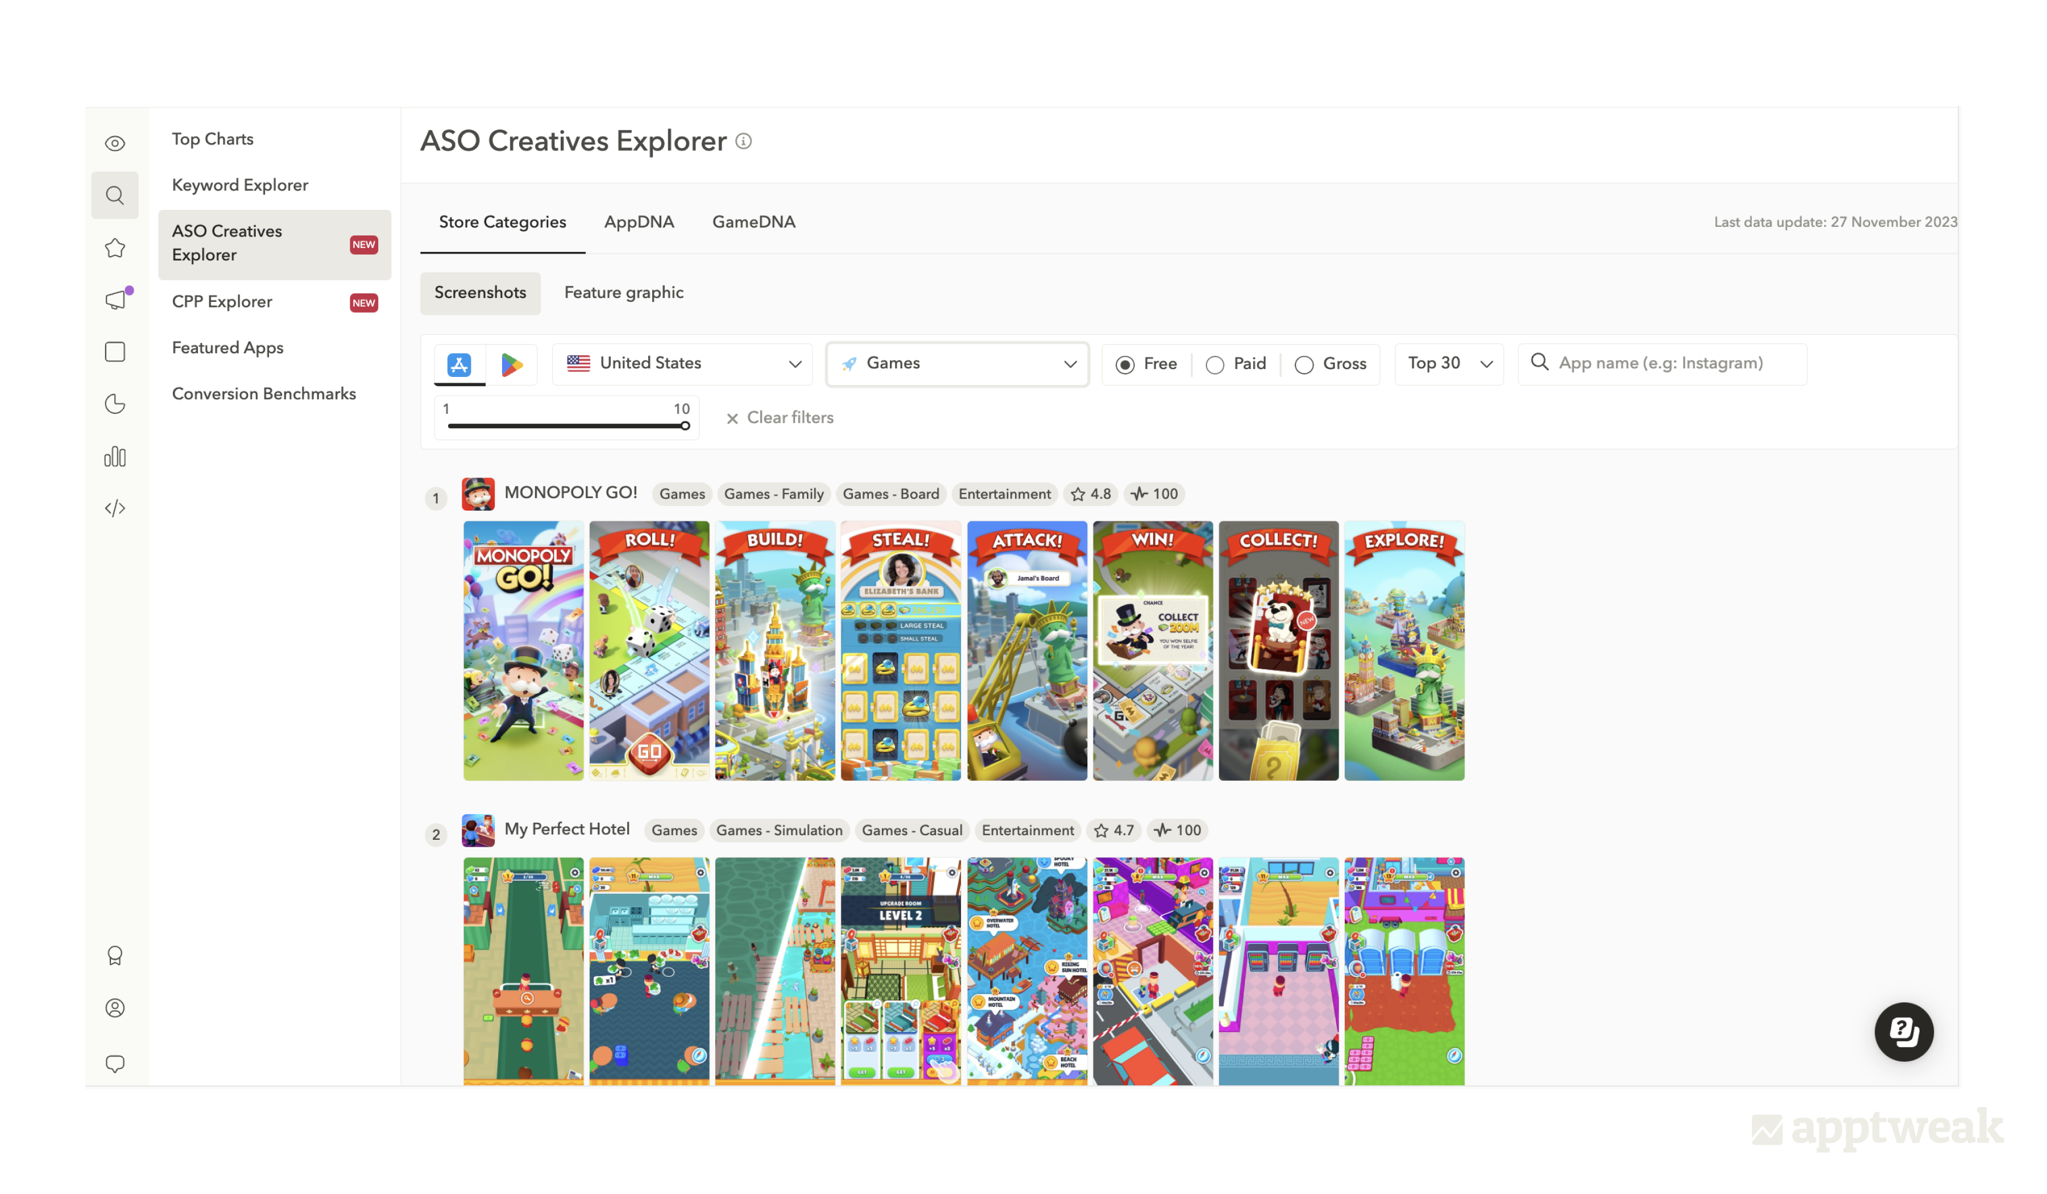Screen dimensions: 2047x1194
Task: Click the My Perfect Hotel app icon
Action: [x=478, y=830]
